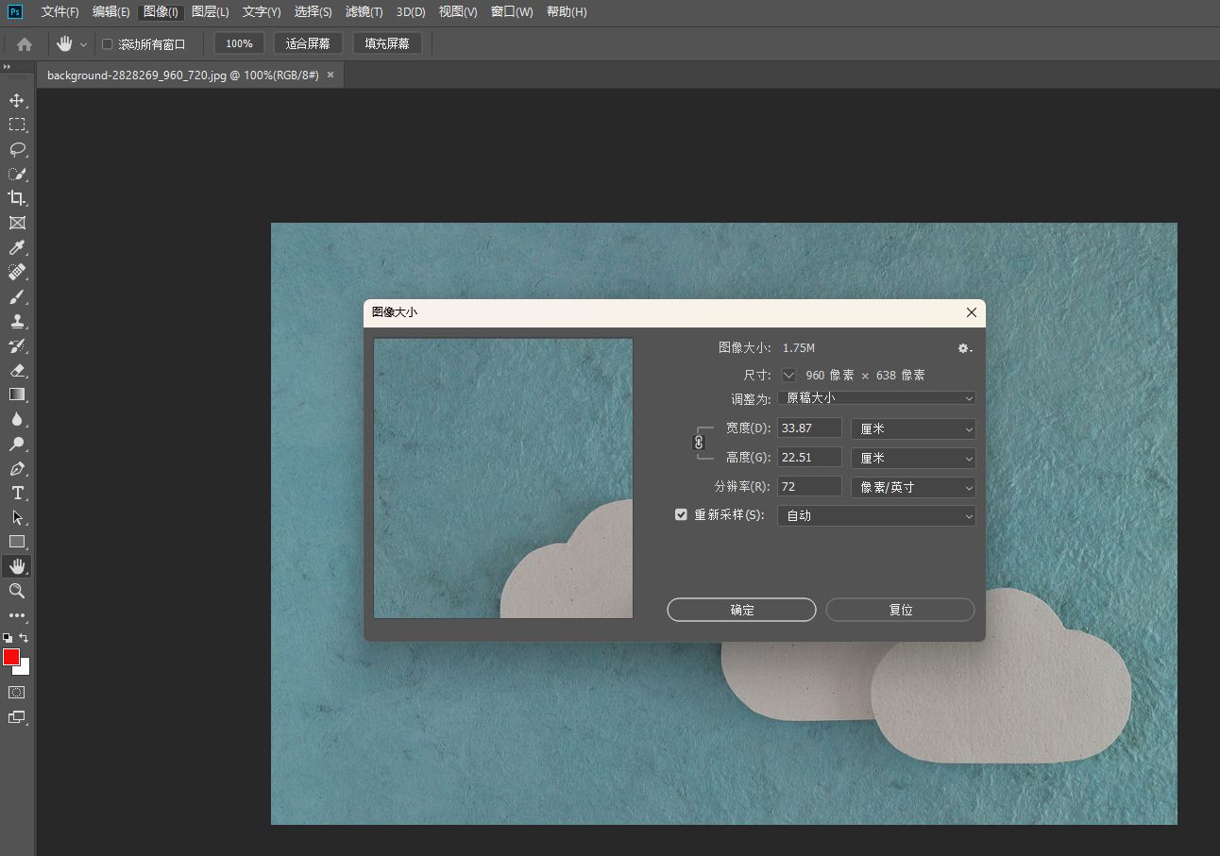Image resolution: width=1220 pixels, height=856 pixels.
Task: Click the Image Size settings gear icon
Action: tap(964, 348)
